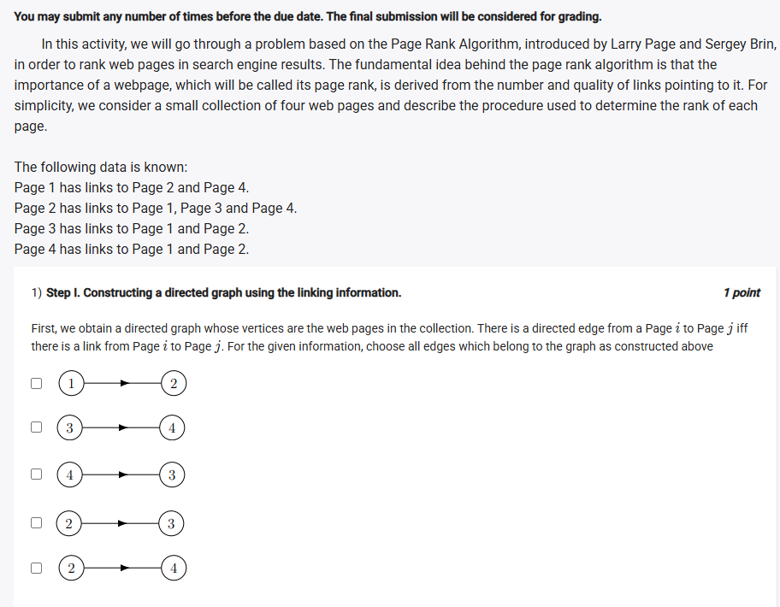
Task: Click target vertex 4 in edge 3 to 4
Action: click(x=172, y=427)
